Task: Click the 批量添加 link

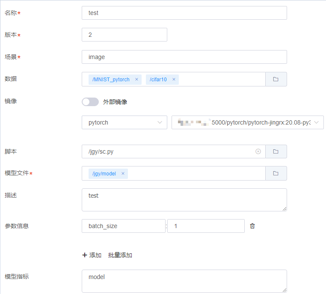Action: 120,255
